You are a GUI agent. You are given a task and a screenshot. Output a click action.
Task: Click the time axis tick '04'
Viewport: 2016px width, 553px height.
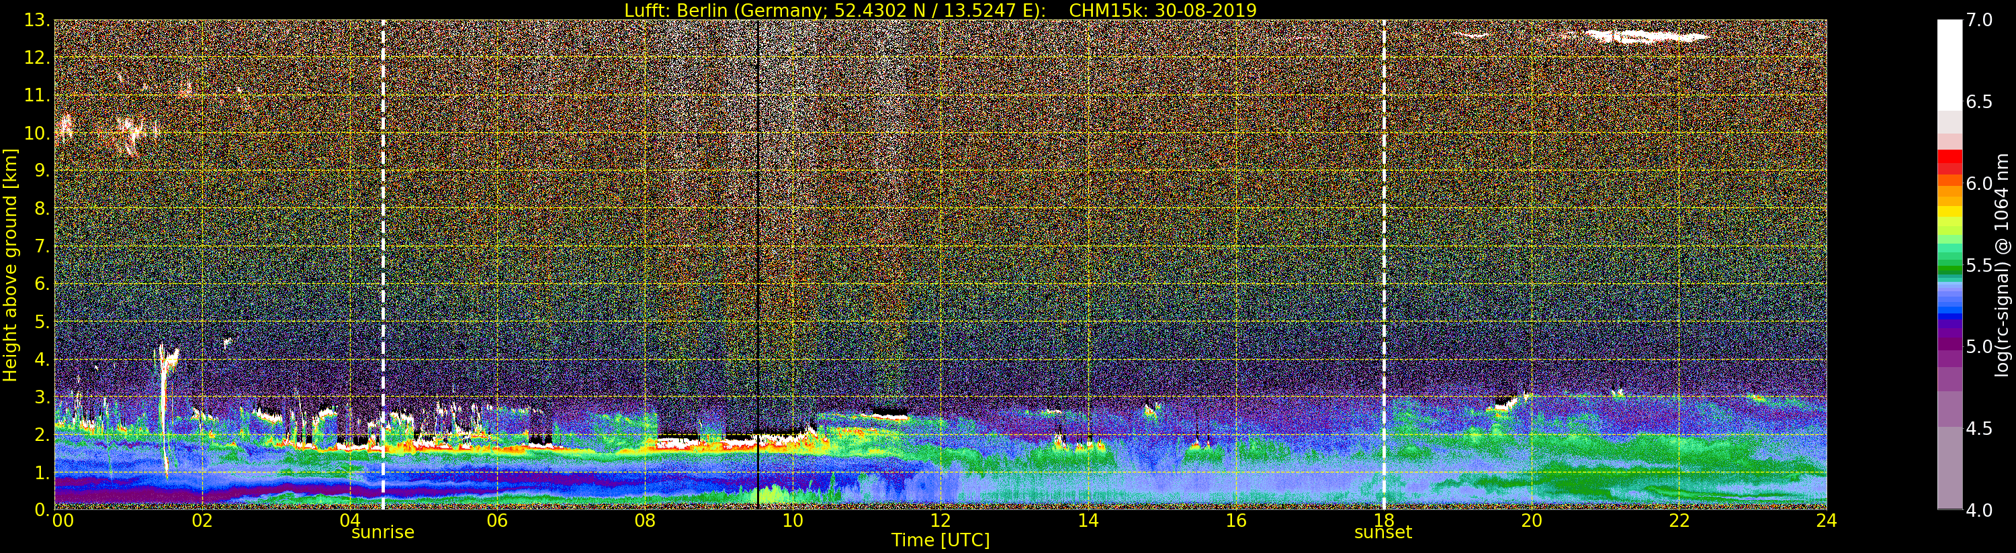coord(350,521)
